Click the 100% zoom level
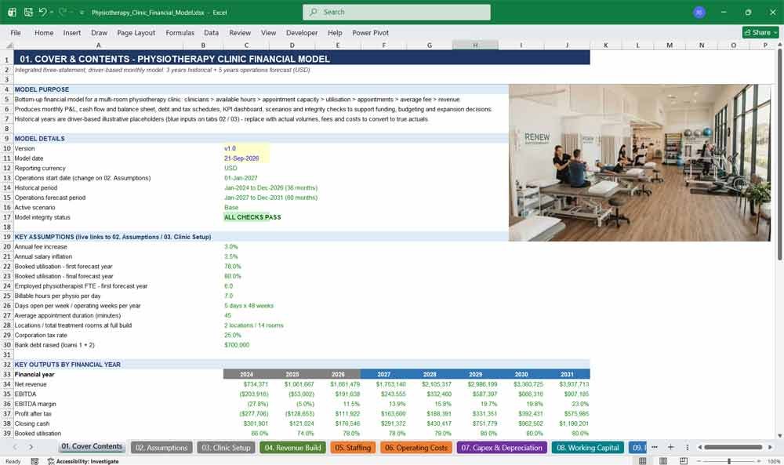This screenshot has width=784, height=465. pyautogui.click(x=774, y=461)
